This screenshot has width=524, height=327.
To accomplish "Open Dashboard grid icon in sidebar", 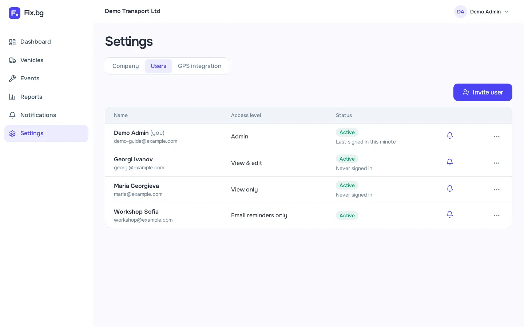I will [x=12, y=42].
